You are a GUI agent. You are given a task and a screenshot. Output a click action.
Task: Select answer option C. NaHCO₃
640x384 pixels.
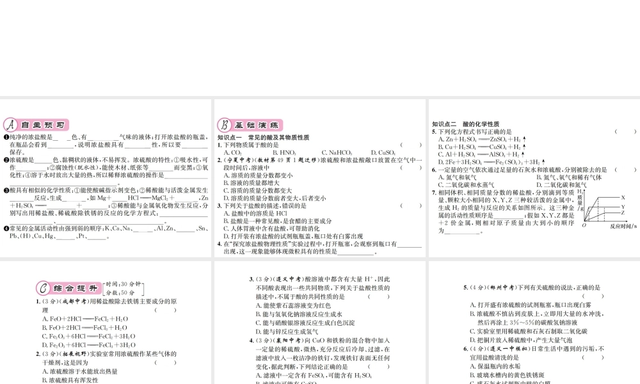coord(337,152)
